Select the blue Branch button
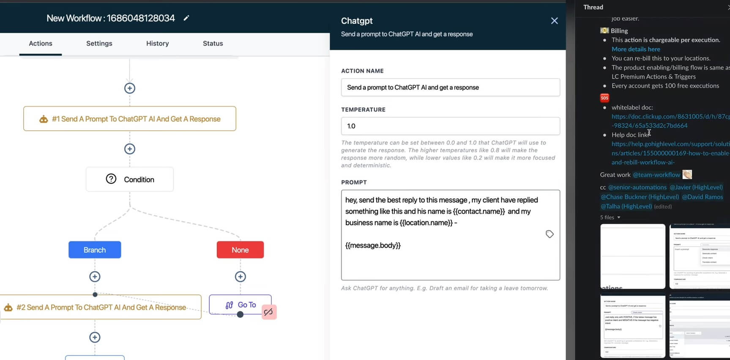 (95, 250)
